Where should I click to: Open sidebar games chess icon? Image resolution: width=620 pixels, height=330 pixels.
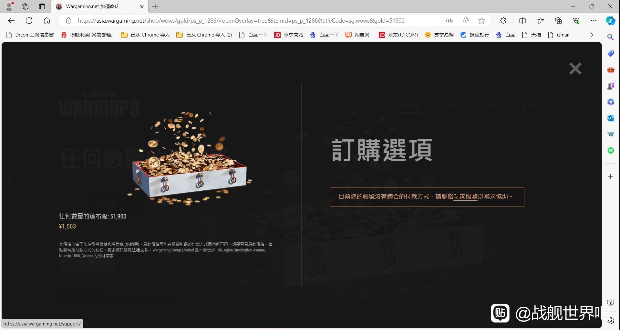[x=610, y=86]
